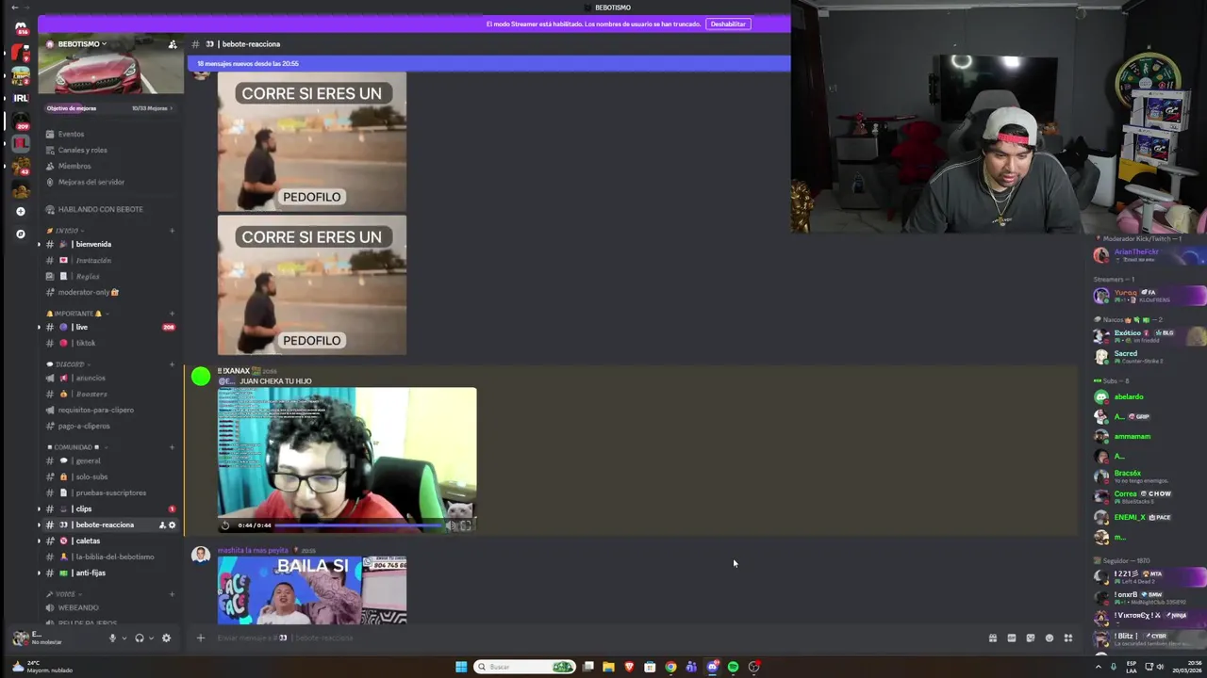This screenshot has height=678, width=1207.
Task: Toggle headphones deafen in user panel
Action: pos(140,638)
